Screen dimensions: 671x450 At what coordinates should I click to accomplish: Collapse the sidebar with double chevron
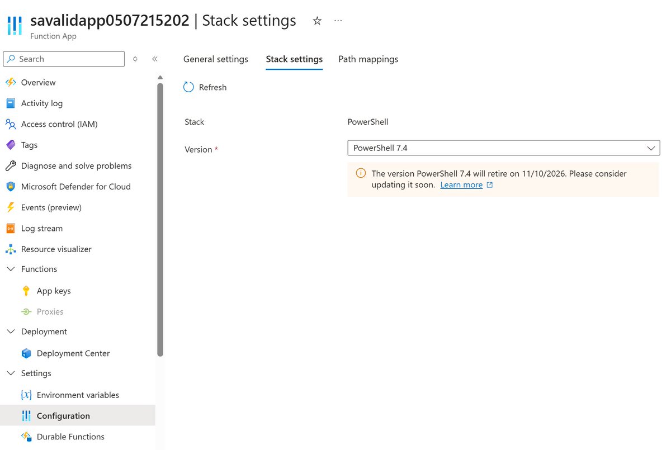tap(155, 59)
